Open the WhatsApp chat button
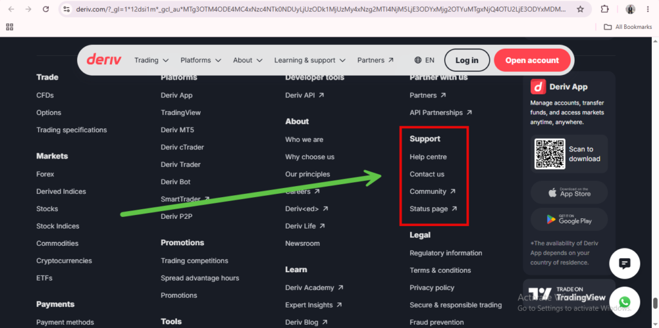 tap(624, 302)
